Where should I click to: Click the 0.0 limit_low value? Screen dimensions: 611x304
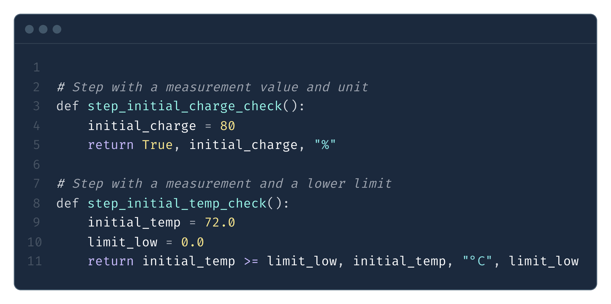(193, 242)
